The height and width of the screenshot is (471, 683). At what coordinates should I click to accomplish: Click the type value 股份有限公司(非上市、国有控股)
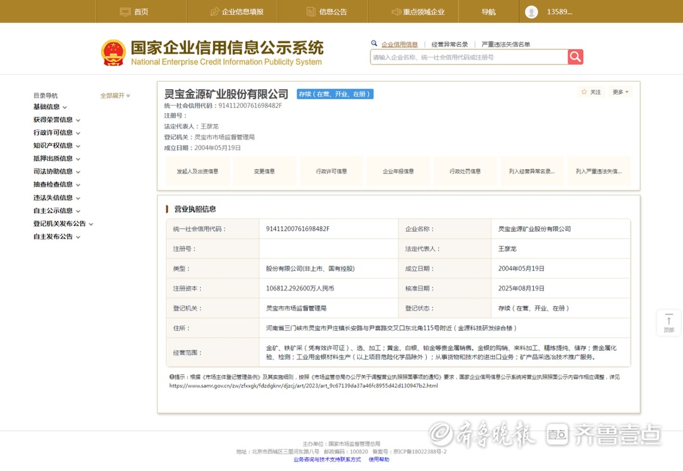tap(310, 269)
